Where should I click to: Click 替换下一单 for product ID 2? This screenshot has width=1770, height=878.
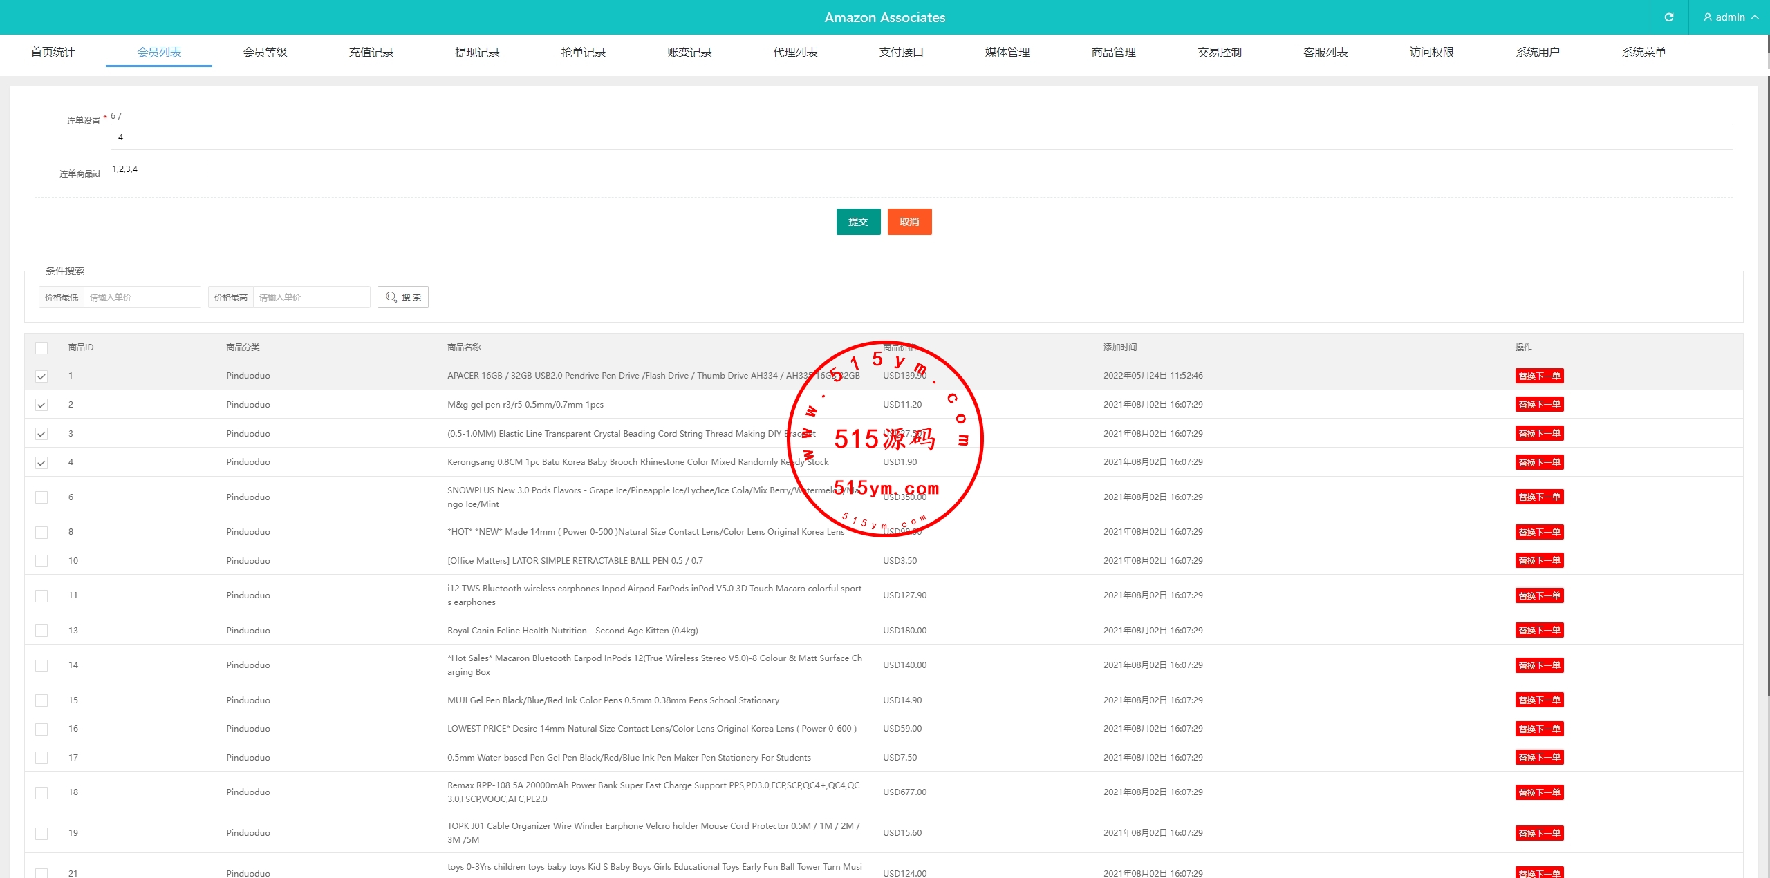pyautogui.click(x=1539, y=405)
